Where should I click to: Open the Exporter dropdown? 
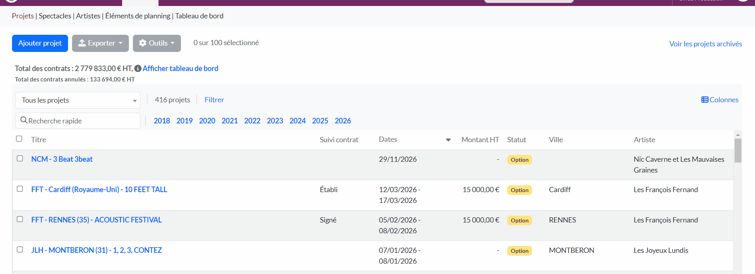(x=100, y=43)
